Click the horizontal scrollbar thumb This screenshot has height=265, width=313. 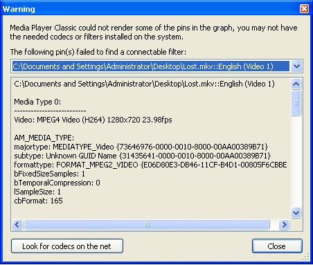point(147,224)
